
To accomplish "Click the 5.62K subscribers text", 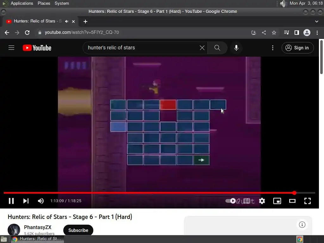I will [39, 234].
